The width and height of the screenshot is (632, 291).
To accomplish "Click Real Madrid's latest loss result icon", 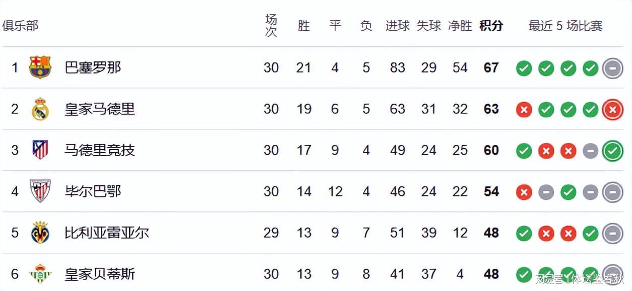I will [613, 109].
